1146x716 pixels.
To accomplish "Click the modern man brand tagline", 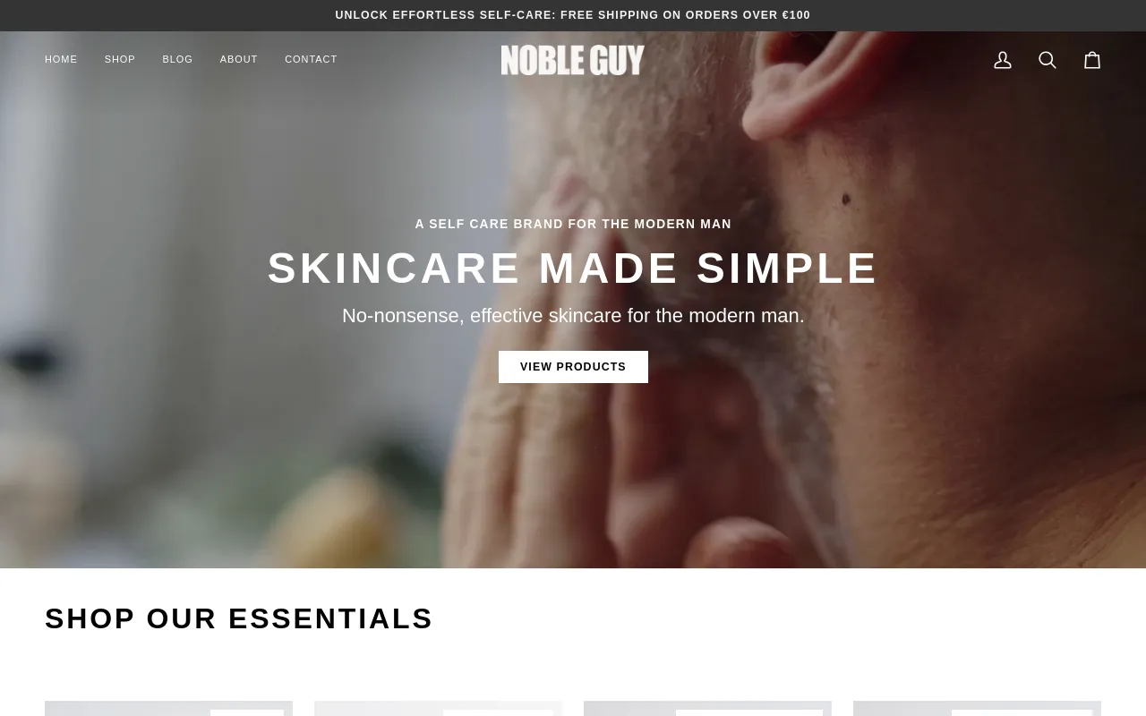I will [573, 224].
